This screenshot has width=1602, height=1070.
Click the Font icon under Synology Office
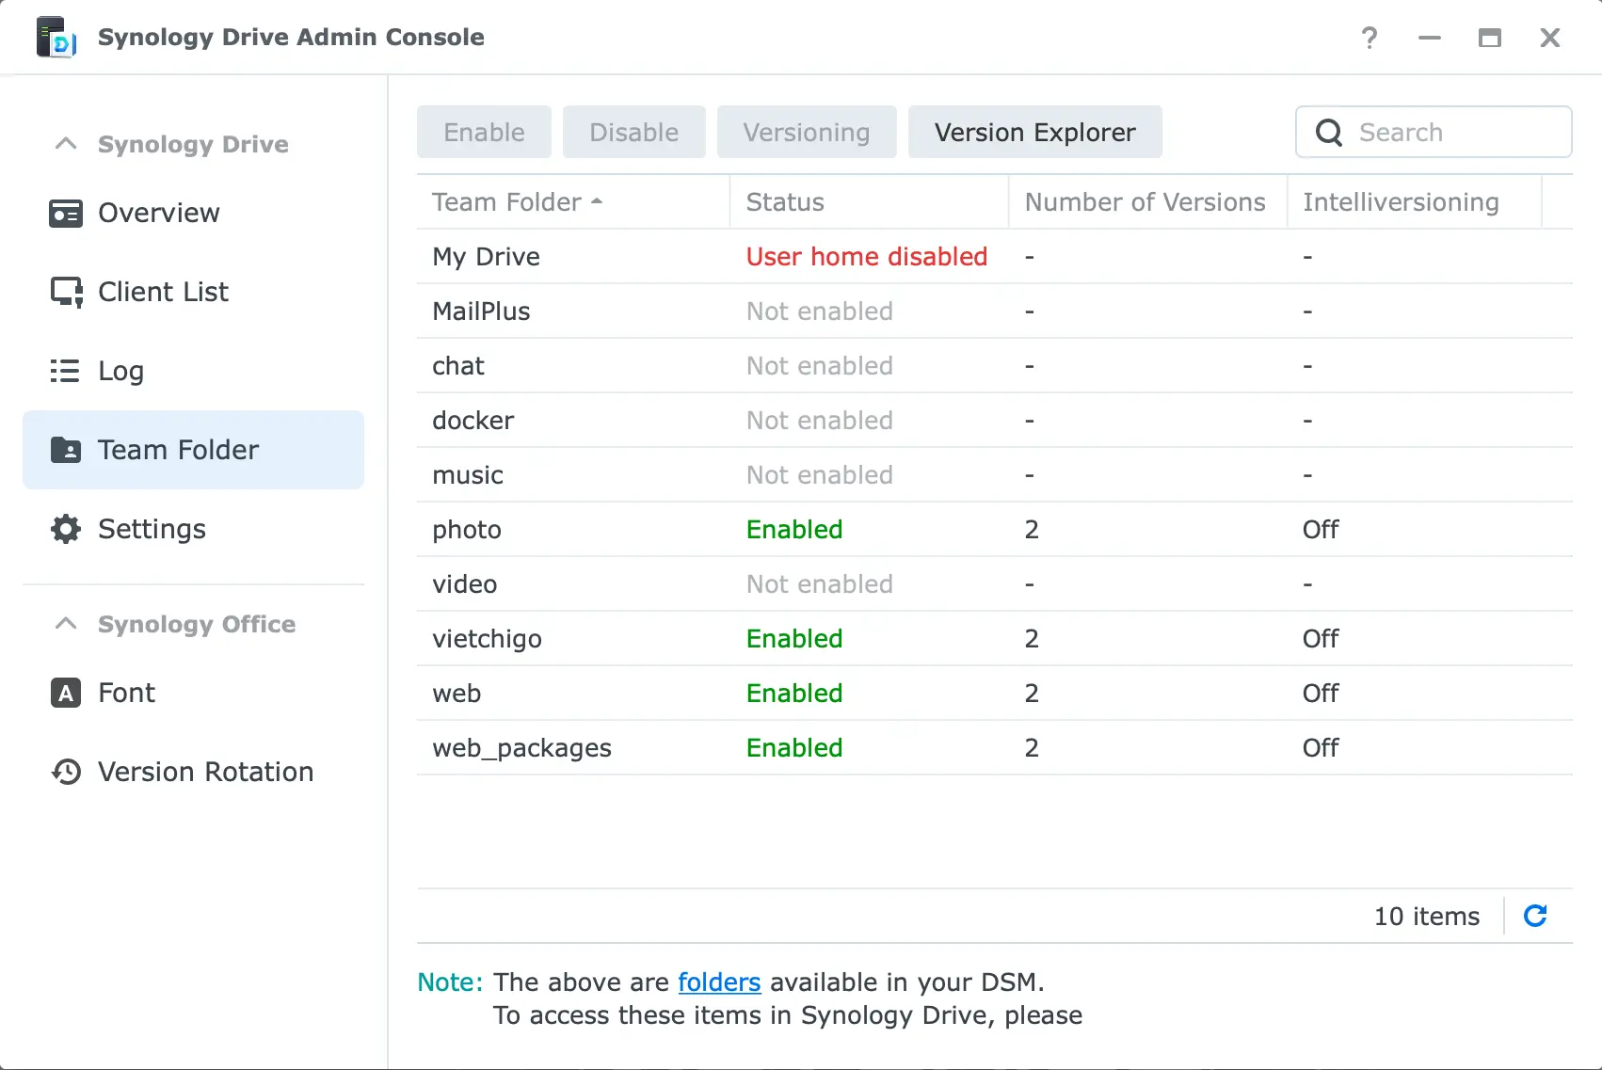(x=65, y=694)
